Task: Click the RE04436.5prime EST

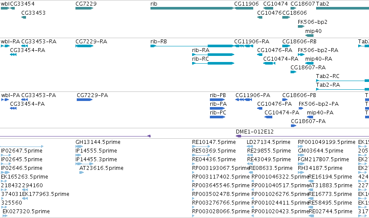Action: coord(194,164)
